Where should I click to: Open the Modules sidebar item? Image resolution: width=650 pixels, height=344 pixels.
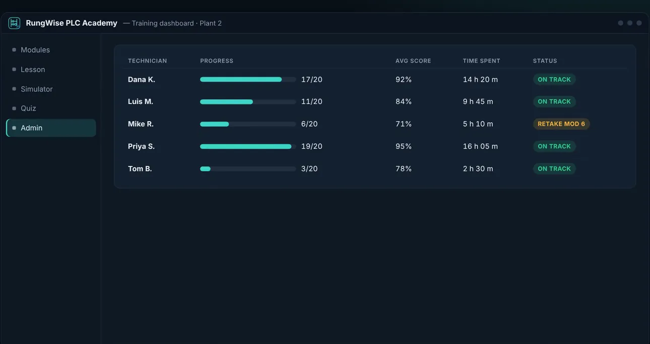click(x=51, y=50)
